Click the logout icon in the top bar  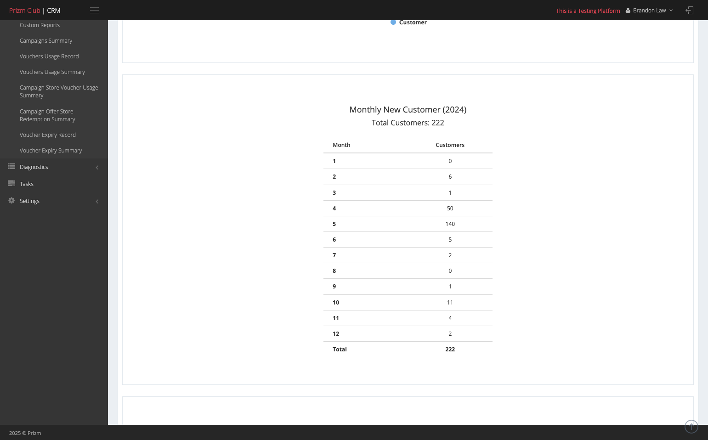point(690,10)
